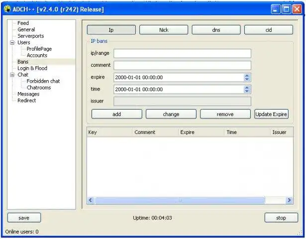This screenshot has height=239, width=306.
Task: Click the window resize grip icon
Action: pyautogui.click(x=300, y=233)
